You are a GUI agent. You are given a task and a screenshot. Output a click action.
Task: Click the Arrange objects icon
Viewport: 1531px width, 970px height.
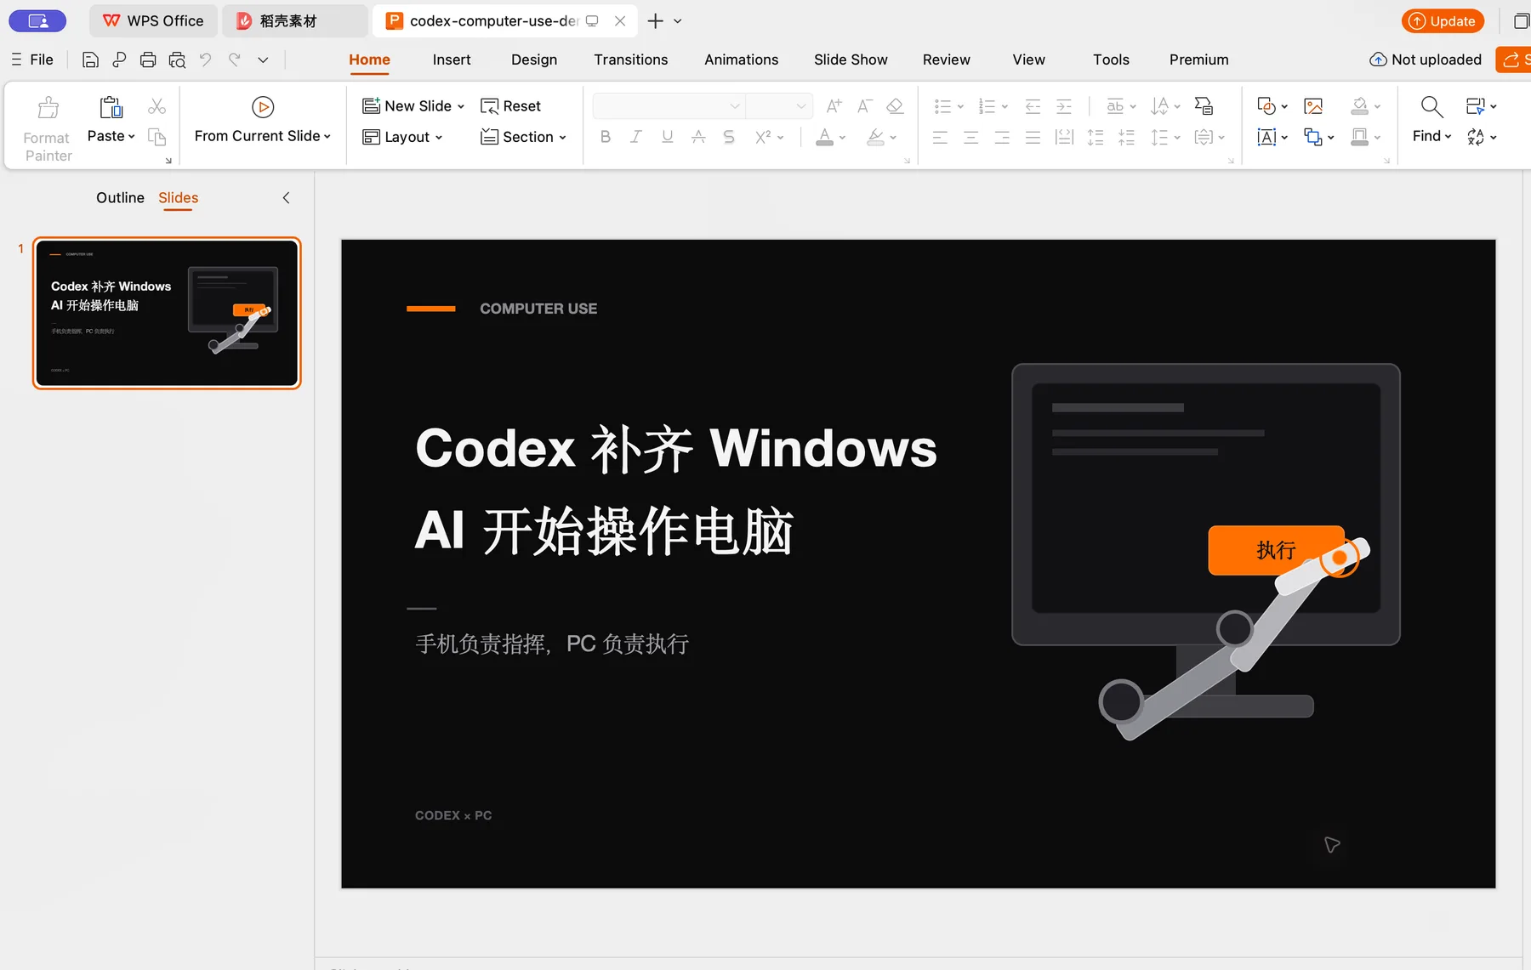click(1313, 137)
